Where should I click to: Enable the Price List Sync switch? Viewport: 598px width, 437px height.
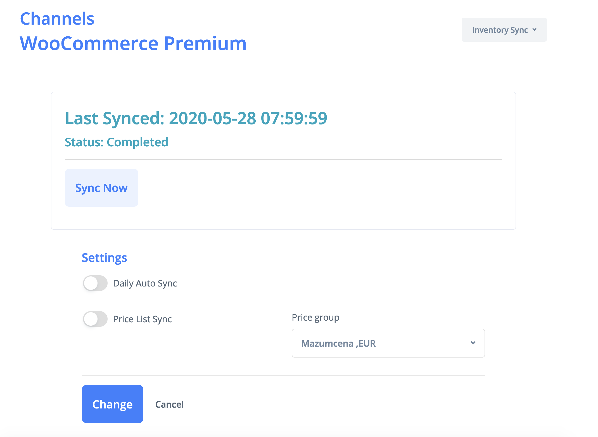tap(95, 319)
